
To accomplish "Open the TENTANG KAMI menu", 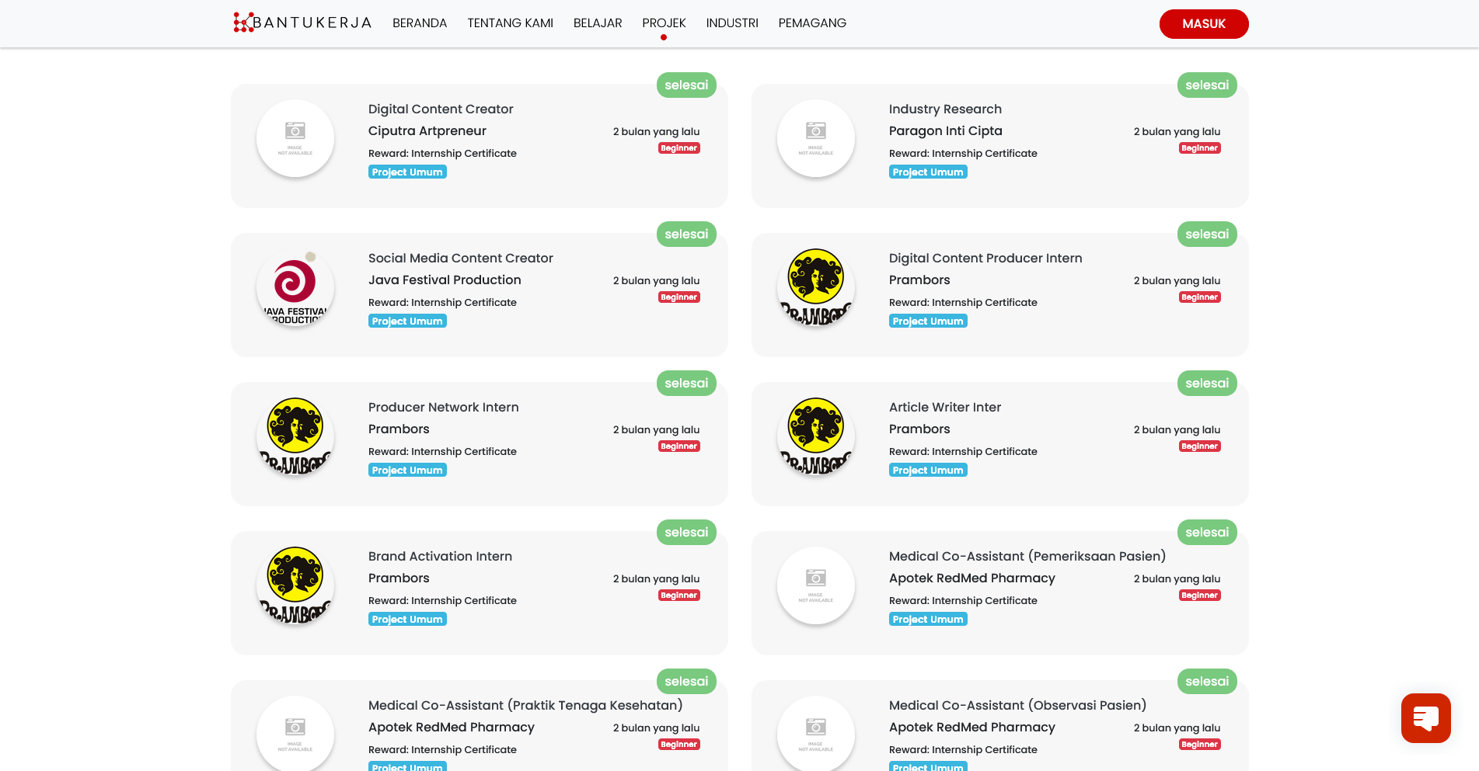I will (510, 23).
